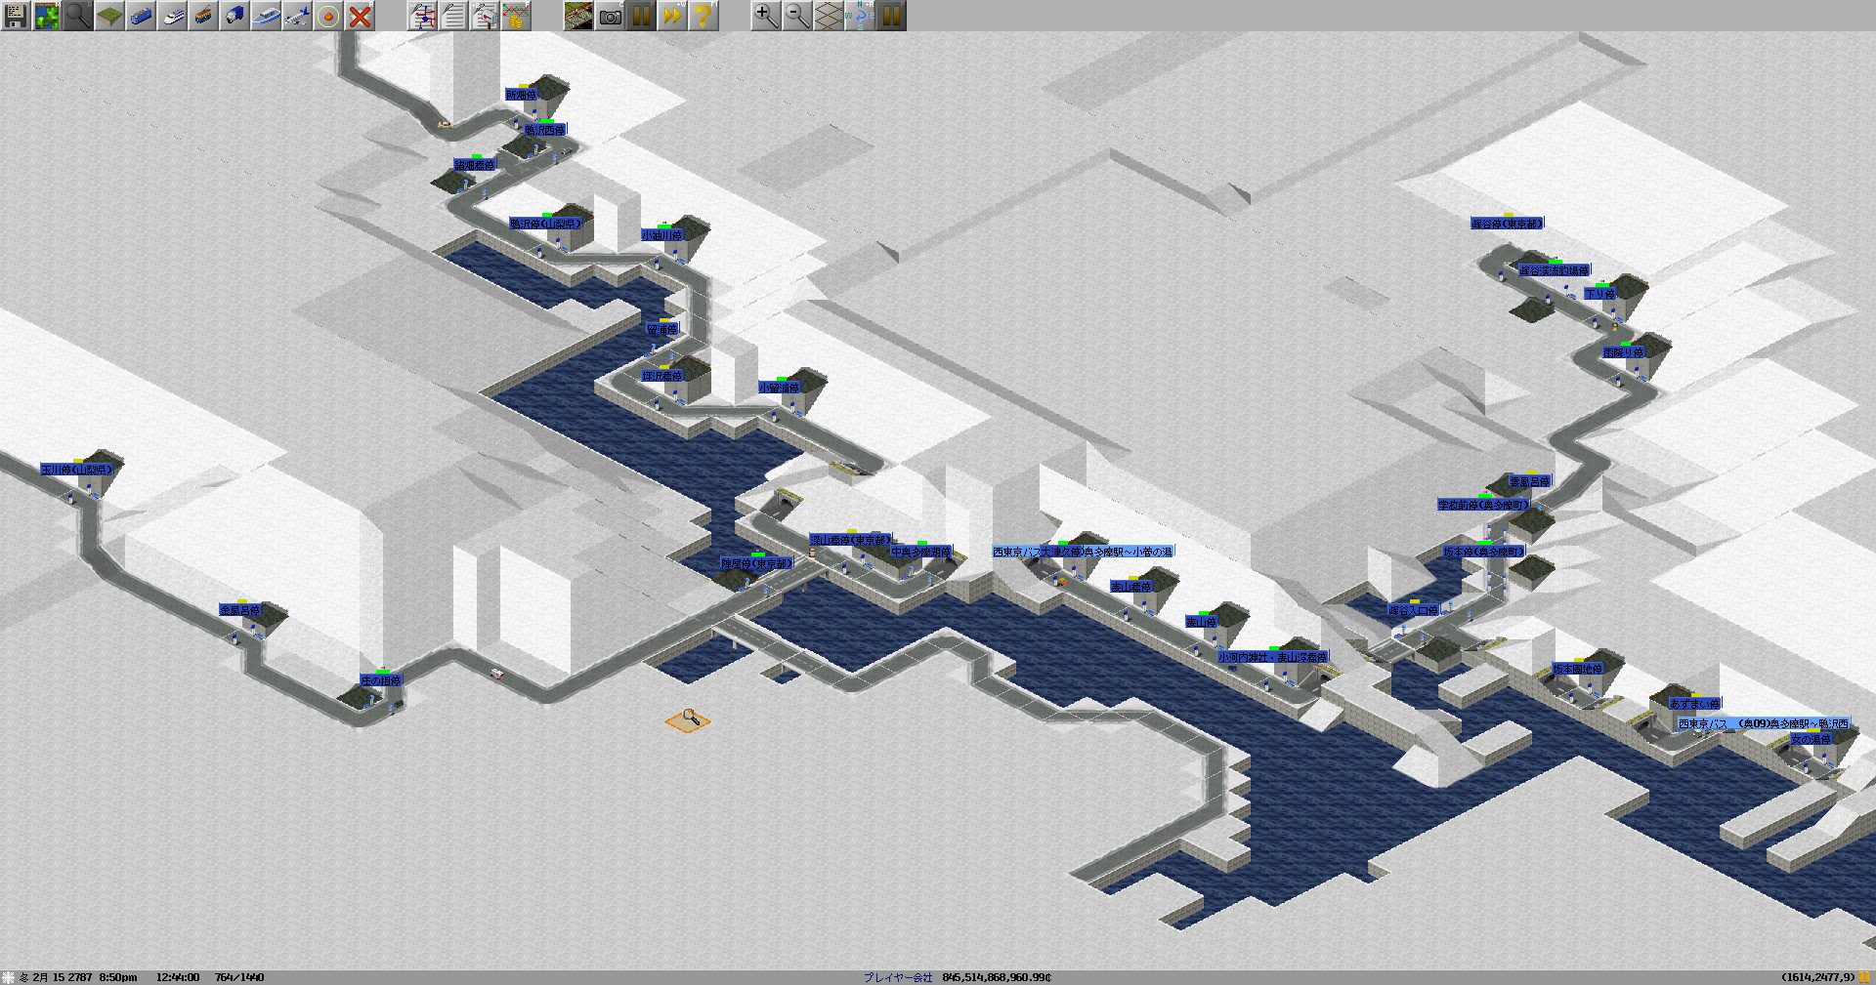This screenshot has width=1876, height=985.
Task: Click the map coordinates readout (1614,2477,9)
Action: 1816,977
